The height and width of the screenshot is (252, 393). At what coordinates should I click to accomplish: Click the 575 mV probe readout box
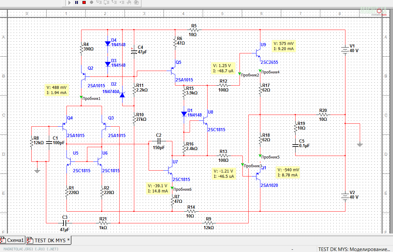(x=284, y=46)
